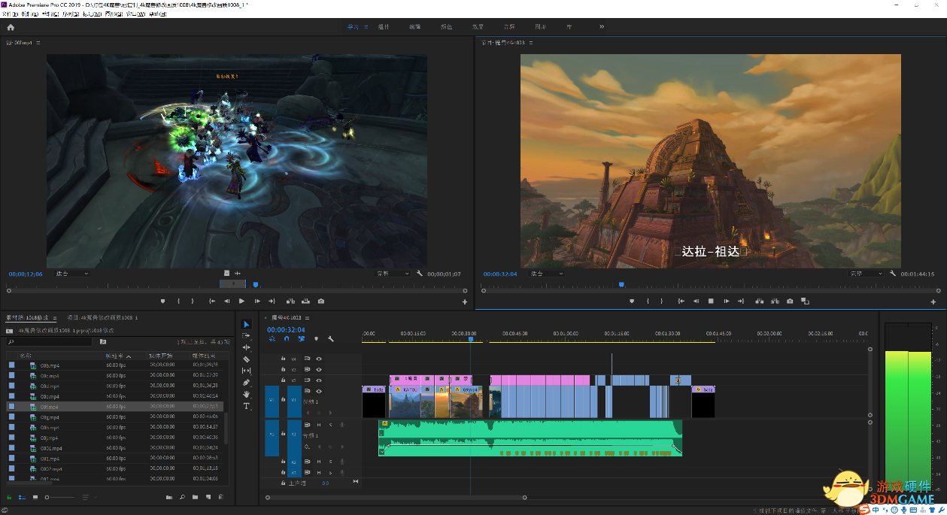
Task: Select the Hand tool
Action: pyautogui.click(x=246, y=394)
